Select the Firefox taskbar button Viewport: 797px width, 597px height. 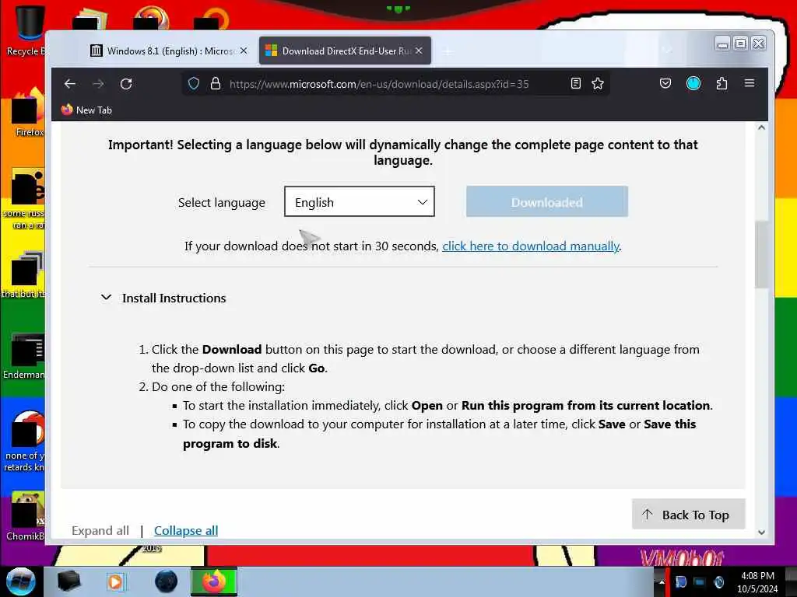(x=214, y=581)
